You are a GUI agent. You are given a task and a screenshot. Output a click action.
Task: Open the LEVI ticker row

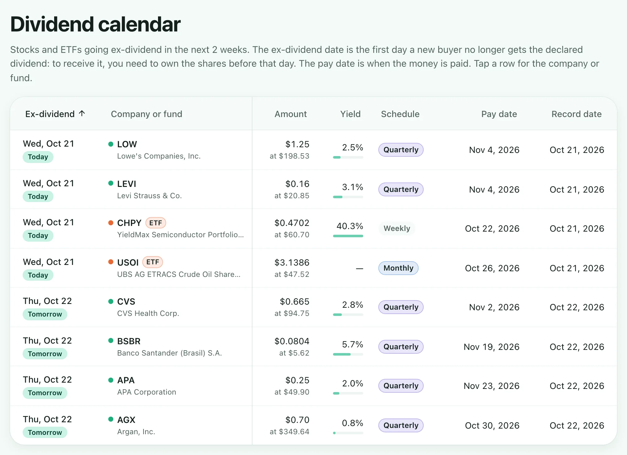tap(313, 189)
